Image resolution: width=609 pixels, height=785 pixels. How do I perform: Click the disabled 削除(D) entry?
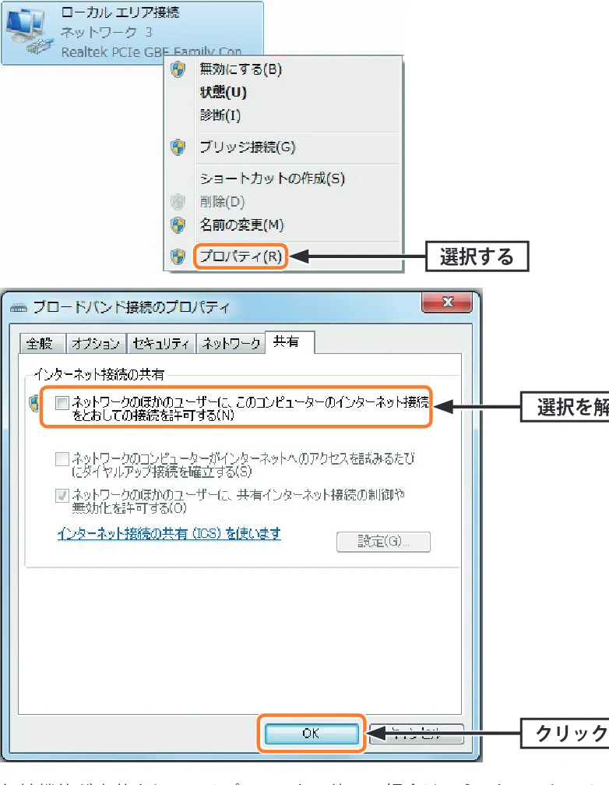pyautogui.click(x=222, y=202)
